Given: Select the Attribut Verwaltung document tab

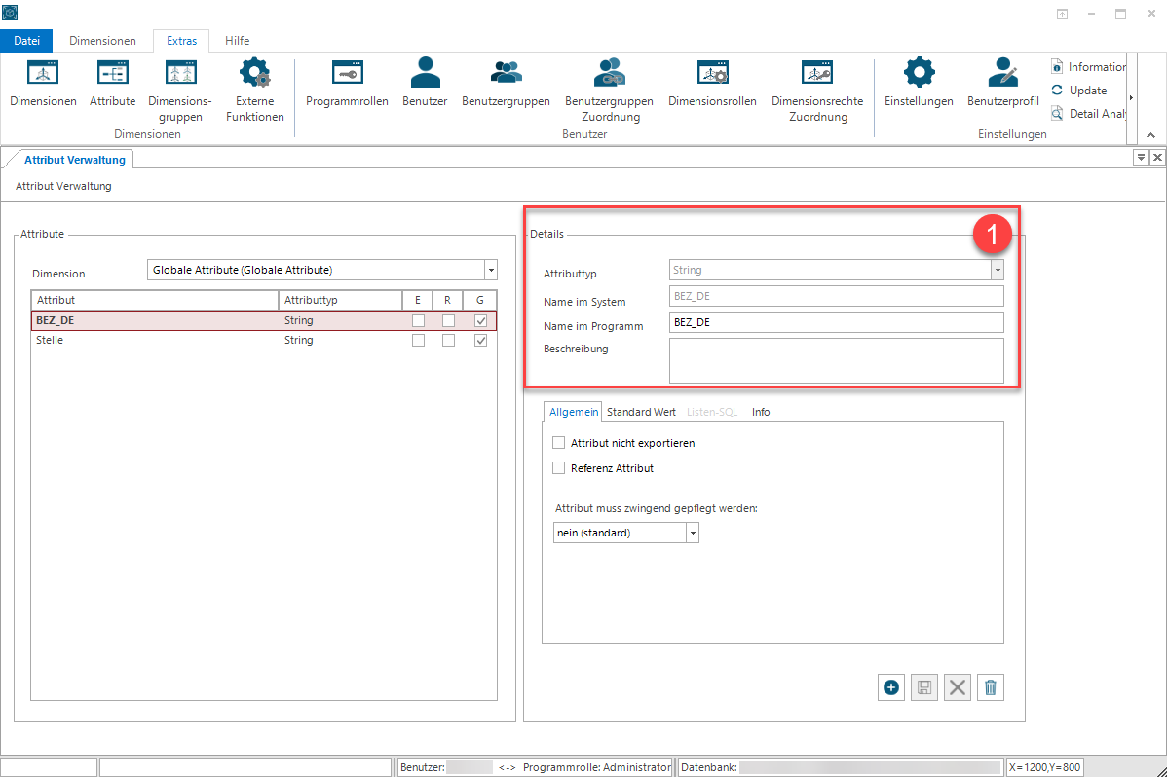Looking at the screenshot, I should pyautogui.click(x=74, y=160).
